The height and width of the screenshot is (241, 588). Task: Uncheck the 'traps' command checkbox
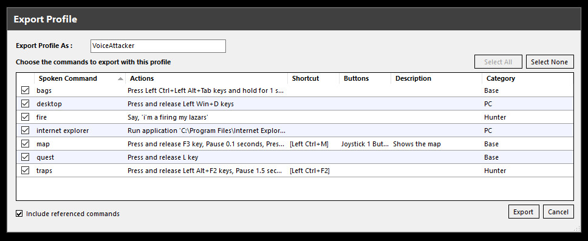pos(25,171)
